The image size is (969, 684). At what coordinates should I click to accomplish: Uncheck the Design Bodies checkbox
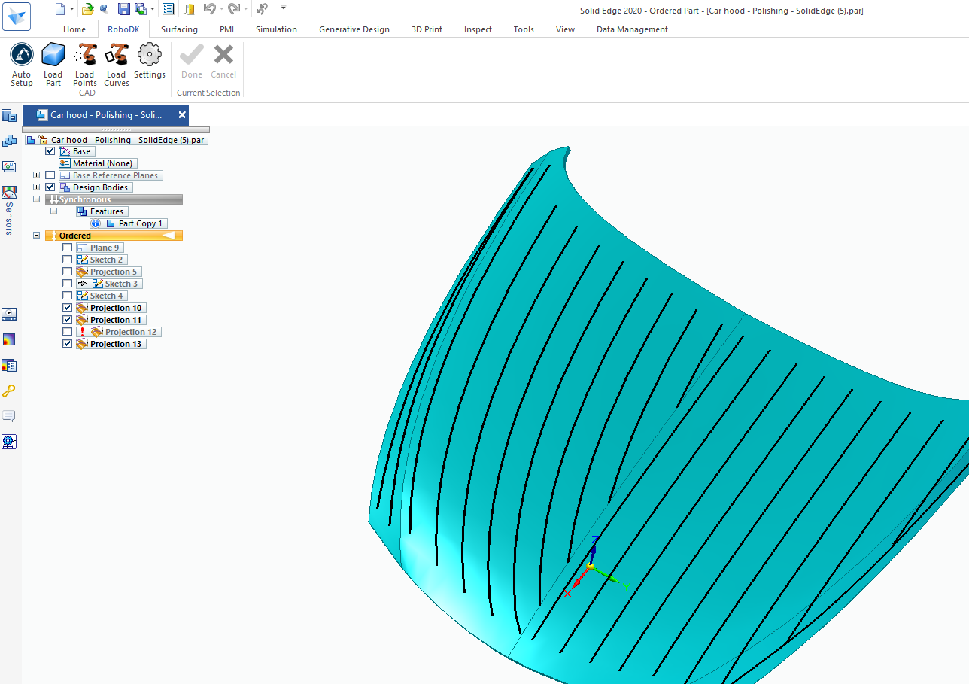point(50,187)
